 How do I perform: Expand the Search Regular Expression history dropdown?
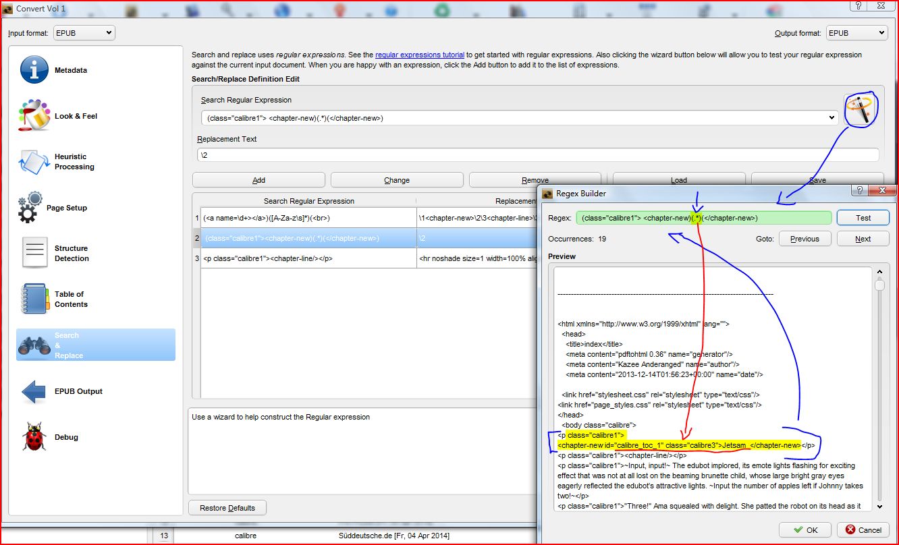pos(832,118)
